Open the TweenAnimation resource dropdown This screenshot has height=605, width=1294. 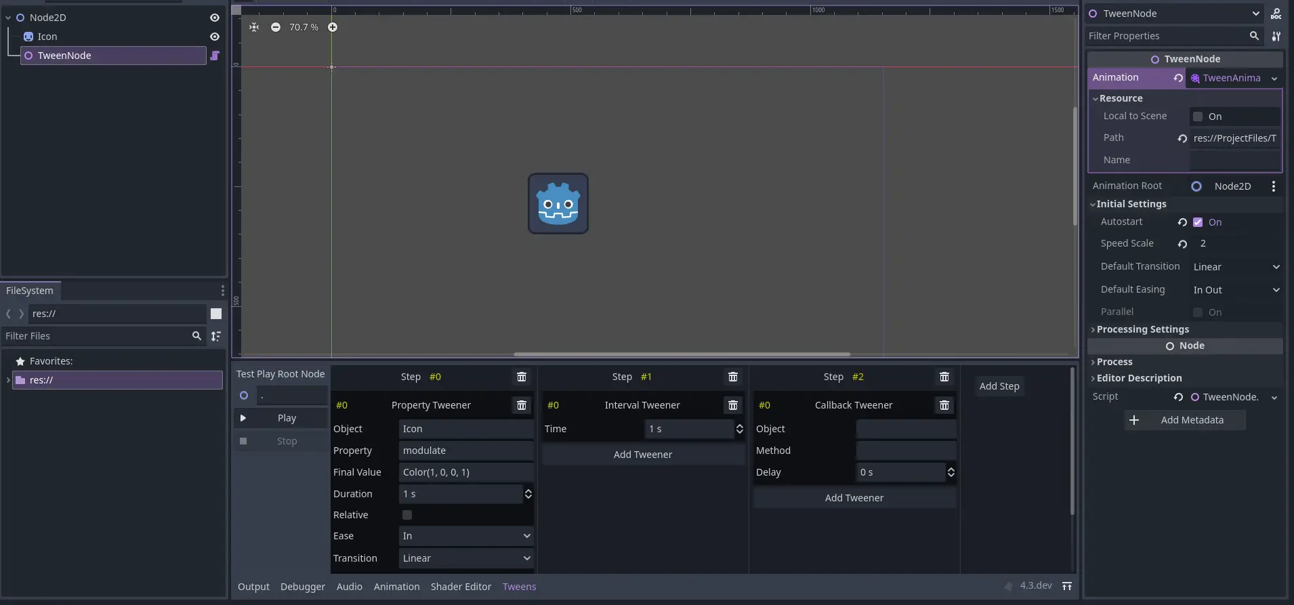pyautogui.click(x=1274, y=79)
